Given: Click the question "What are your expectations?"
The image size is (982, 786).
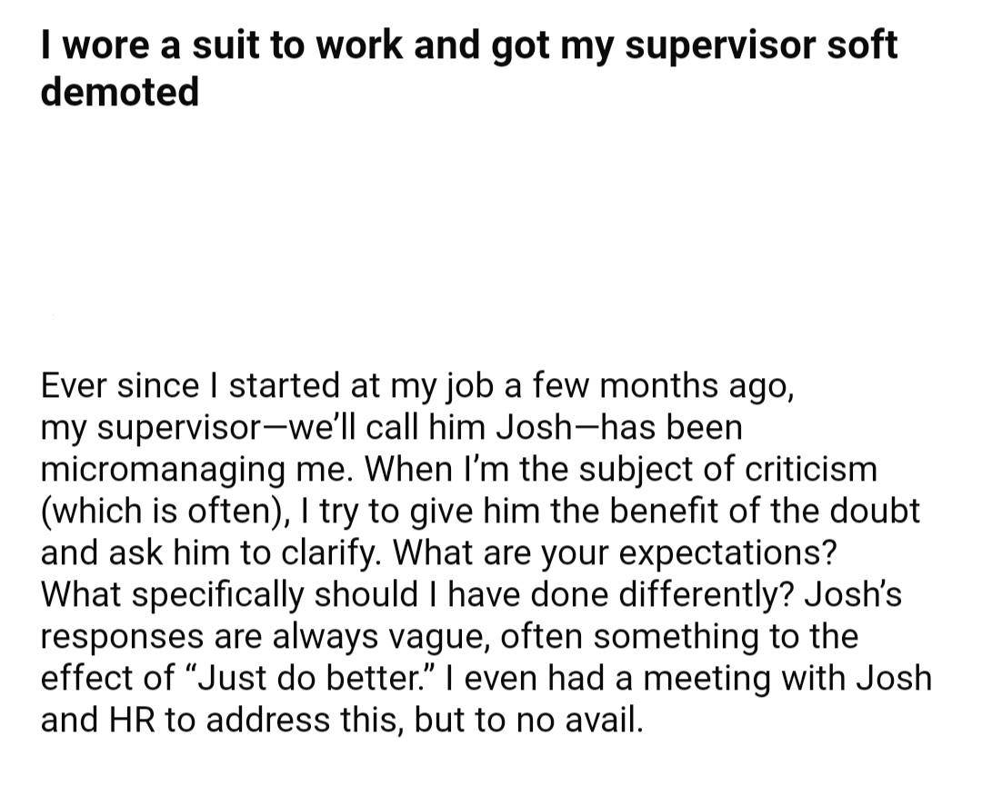Looking at the screenshot, I should [x=615, y=553].
